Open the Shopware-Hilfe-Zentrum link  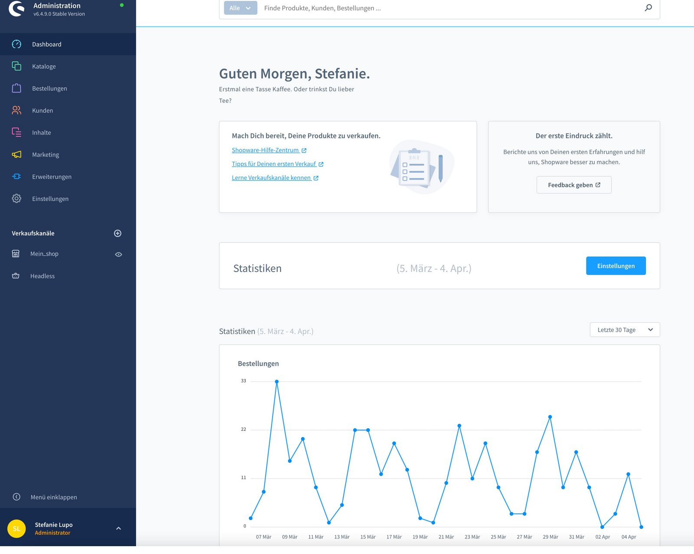265,150
